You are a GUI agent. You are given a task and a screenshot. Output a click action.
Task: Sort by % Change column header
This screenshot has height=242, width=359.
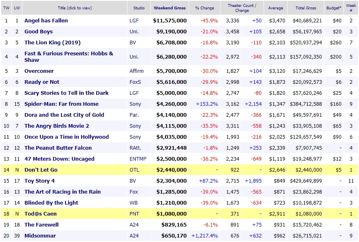[x=205, y=8]
